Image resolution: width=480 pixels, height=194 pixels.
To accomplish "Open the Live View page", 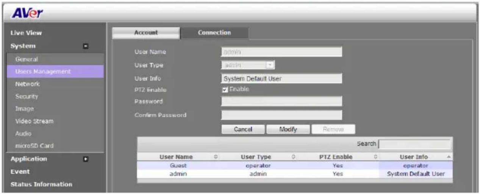I will [27, 33].
